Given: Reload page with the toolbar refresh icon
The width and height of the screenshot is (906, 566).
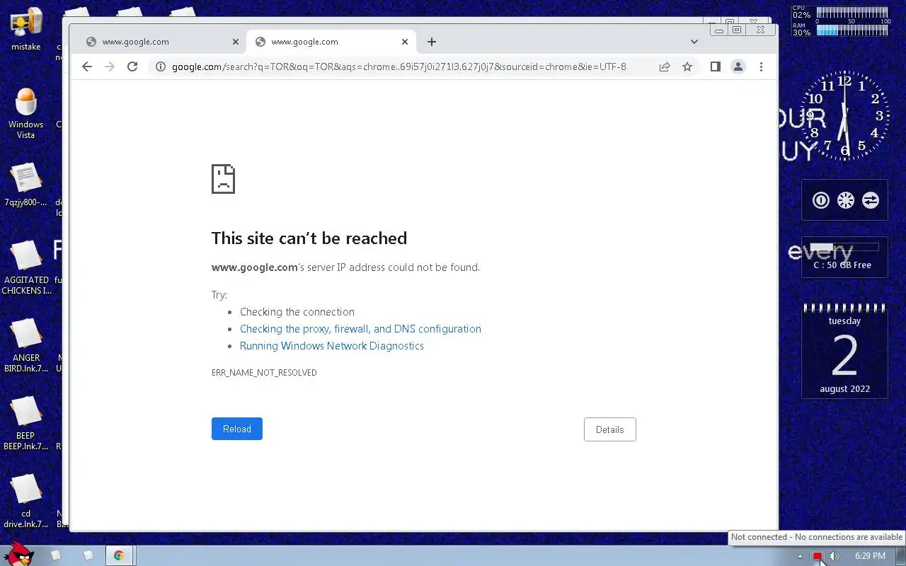Looking at the screenshot, I should tap(132, 67).
